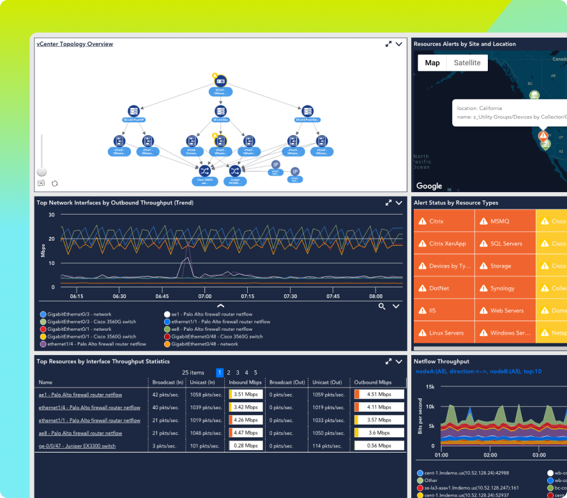567x498 pixels.
Task: Open the MSMQ alert status tile
Action: pos(505,221)
